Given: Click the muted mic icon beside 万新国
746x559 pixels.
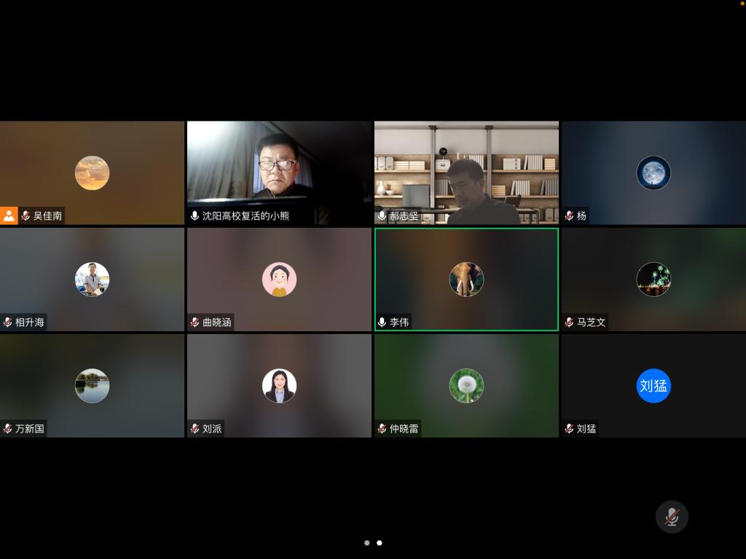Looking at the screenshot, I should click(x=7, y=429).
